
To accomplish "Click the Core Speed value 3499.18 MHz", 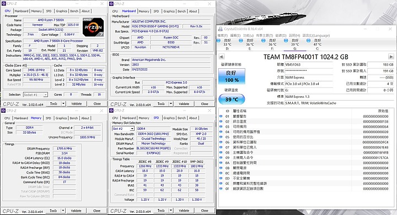I will pos(36,70).
